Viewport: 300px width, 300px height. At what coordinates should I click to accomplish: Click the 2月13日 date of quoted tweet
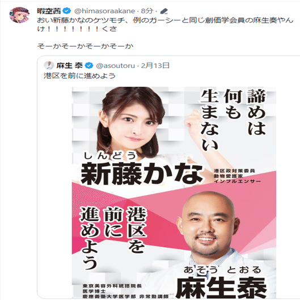click(155, 66)
